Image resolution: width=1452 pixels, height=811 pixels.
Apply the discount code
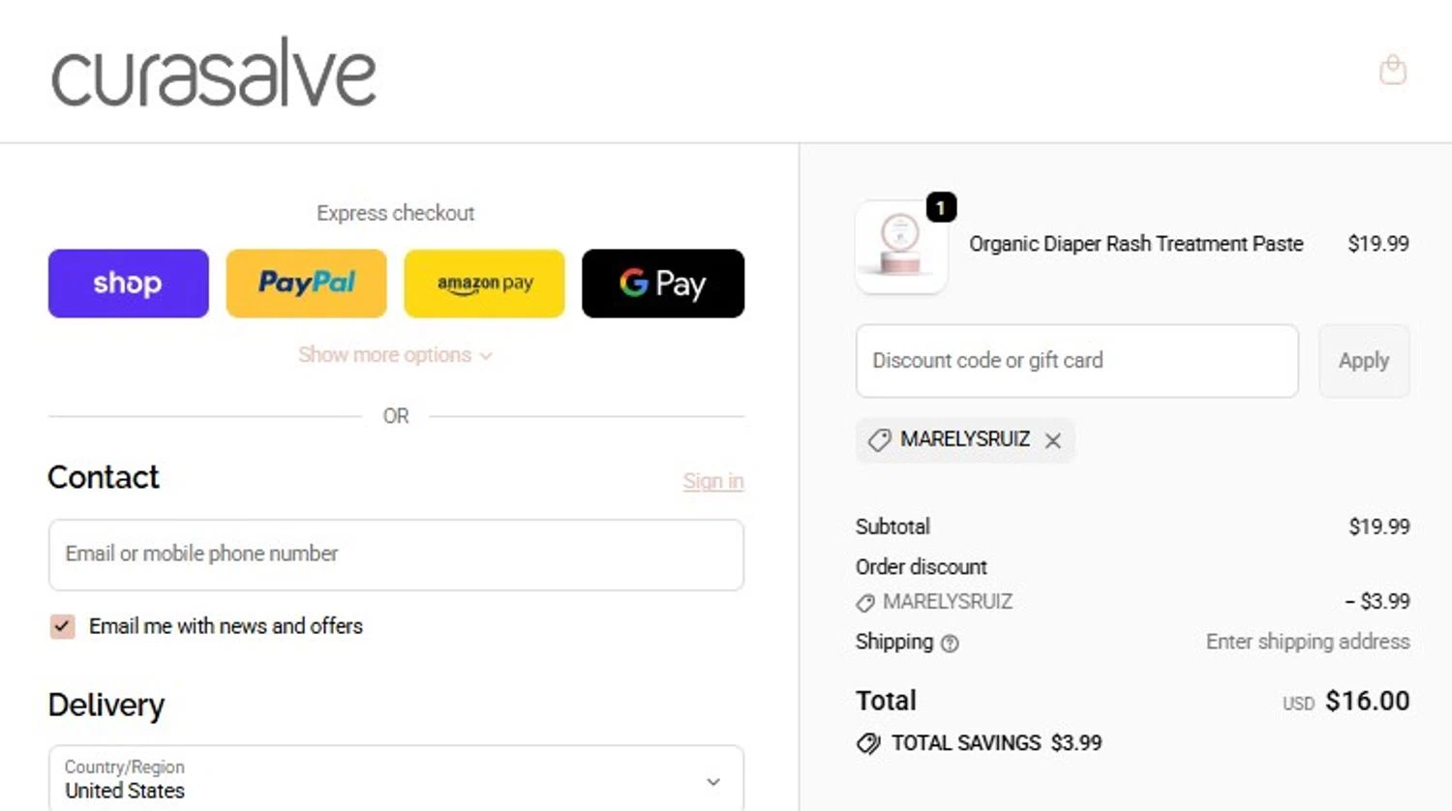1364,361
